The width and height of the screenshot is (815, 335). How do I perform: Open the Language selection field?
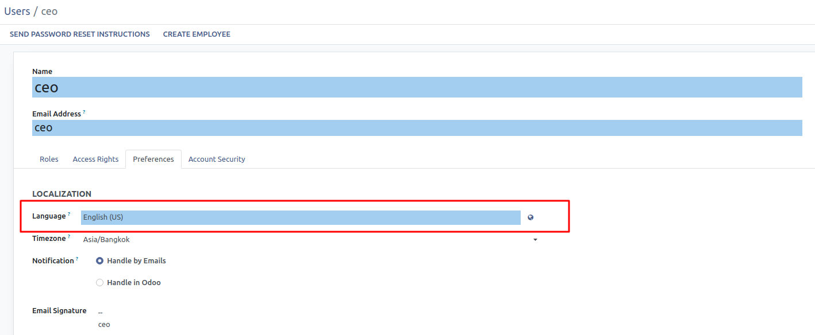coord(301,217)
